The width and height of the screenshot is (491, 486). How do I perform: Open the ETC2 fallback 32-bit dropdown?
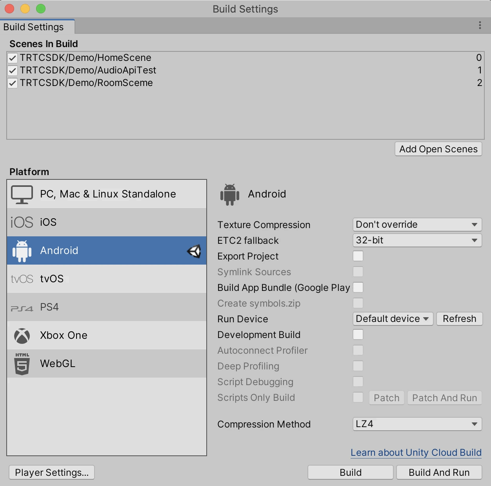417,240
